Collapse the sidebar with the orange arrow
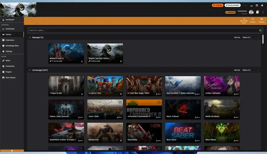Screen dimensions: 267x154 12,150
